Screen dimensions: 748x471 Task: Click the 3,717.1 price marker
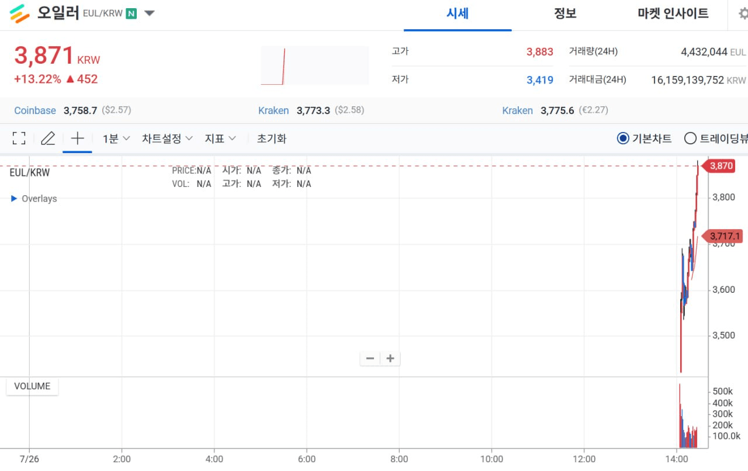(721, 236)
